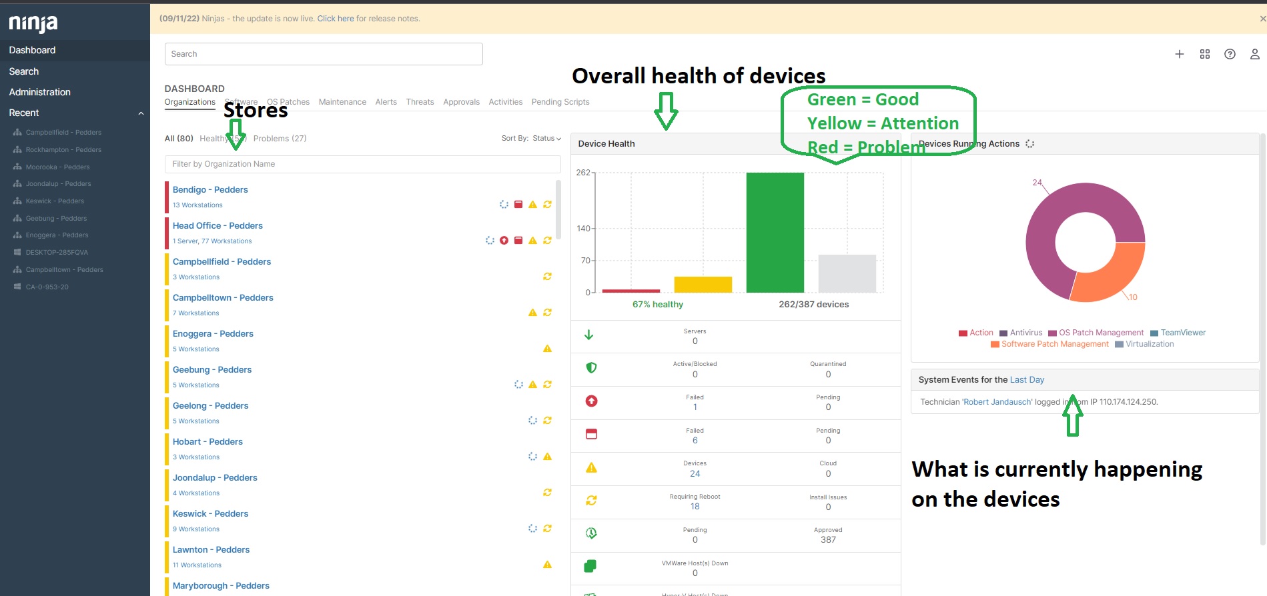Show All (80) organizations
The height and width of the screenshot is (596, 1267).
pos(179,139)
